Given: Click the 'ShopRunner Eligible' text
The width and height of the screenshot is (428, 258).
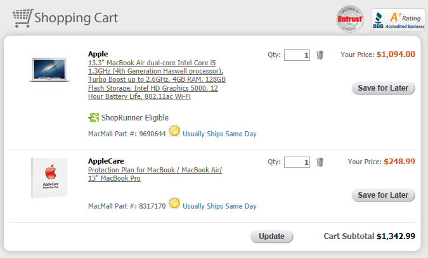Looking at the screenshot, I should [x=135, y=118].
